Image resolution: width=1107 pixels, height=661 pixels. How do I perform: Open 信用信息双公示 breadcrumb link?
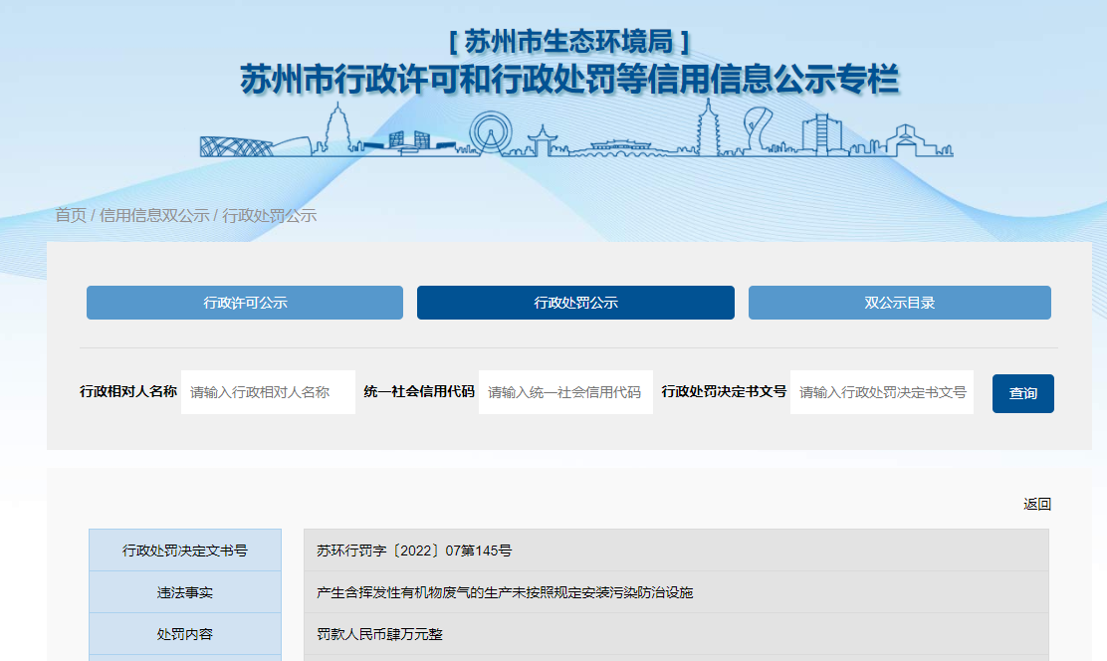(x=154, y=215)
